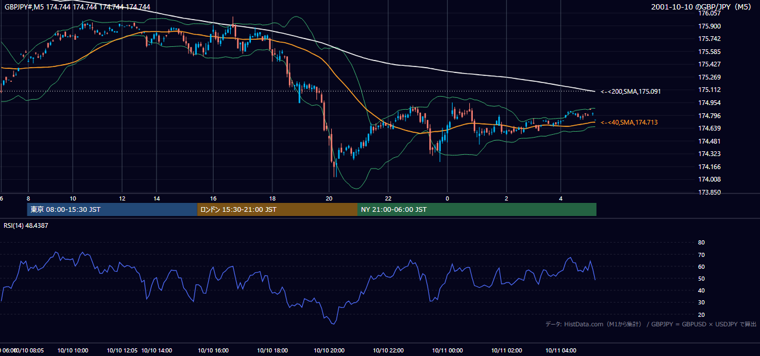Click the 10/10 18:00 bottom date label
The image size is (760, 356).
272,351
